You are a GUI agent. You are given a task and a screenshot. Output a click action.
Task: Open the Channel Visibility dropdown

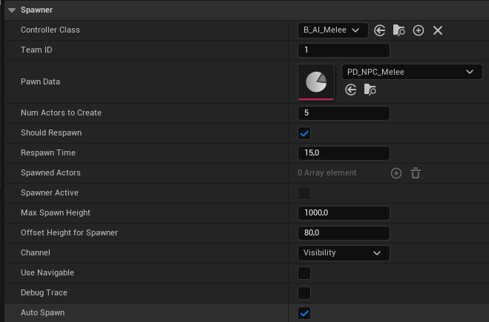point(343,253)
